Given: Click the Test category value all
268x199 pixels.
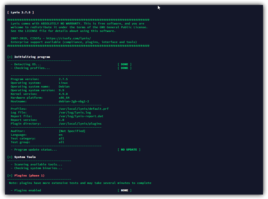Looking at the screenshot, I should [x=61, y=138].
